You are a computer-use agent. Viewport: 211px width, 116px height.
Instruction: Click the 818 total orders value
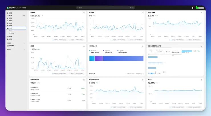point(91,16)
